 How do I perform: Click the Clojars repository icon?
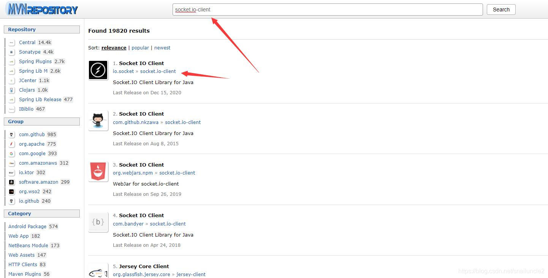tap(12, 90)
